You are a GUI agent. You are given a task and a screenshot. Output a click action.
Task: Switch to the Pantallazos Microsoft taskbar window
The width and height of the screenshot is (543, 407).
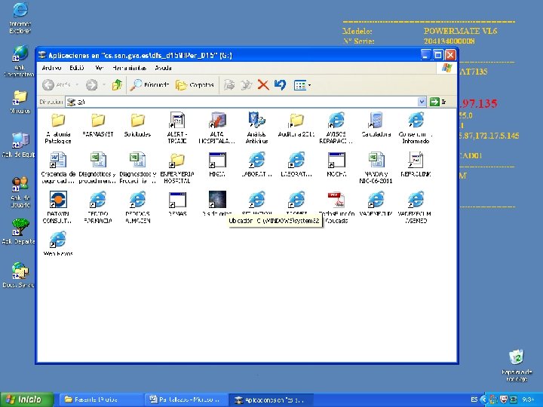tap(186, 399)
